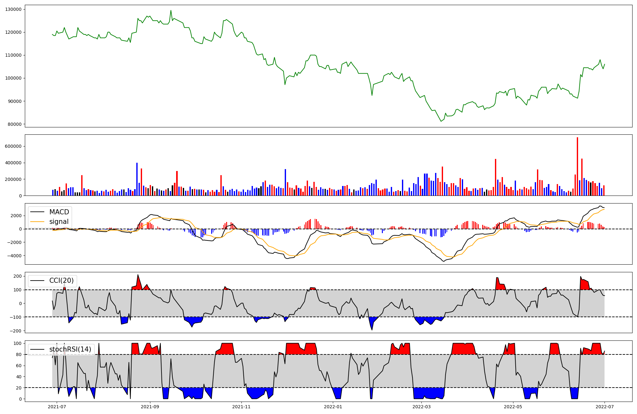Select the 2022-05 x-axis date label
Image resolution: width=637 pixels, height=414 pixels.
click(x=513, y=407)
